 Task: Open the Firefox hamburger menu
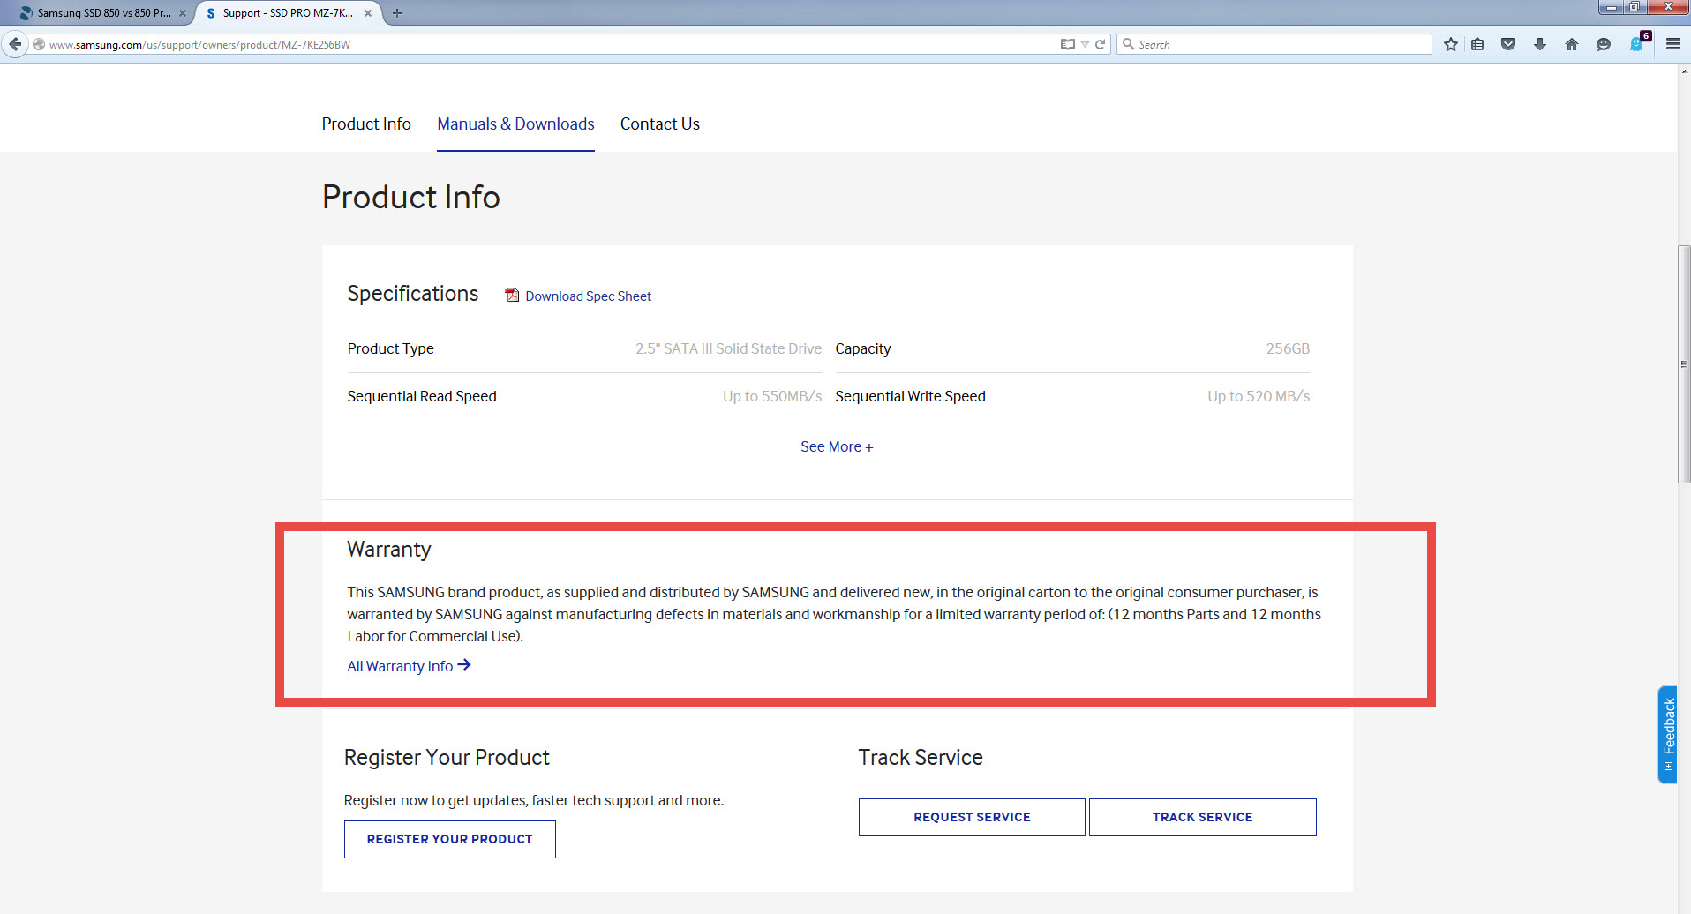point(1672,44)
